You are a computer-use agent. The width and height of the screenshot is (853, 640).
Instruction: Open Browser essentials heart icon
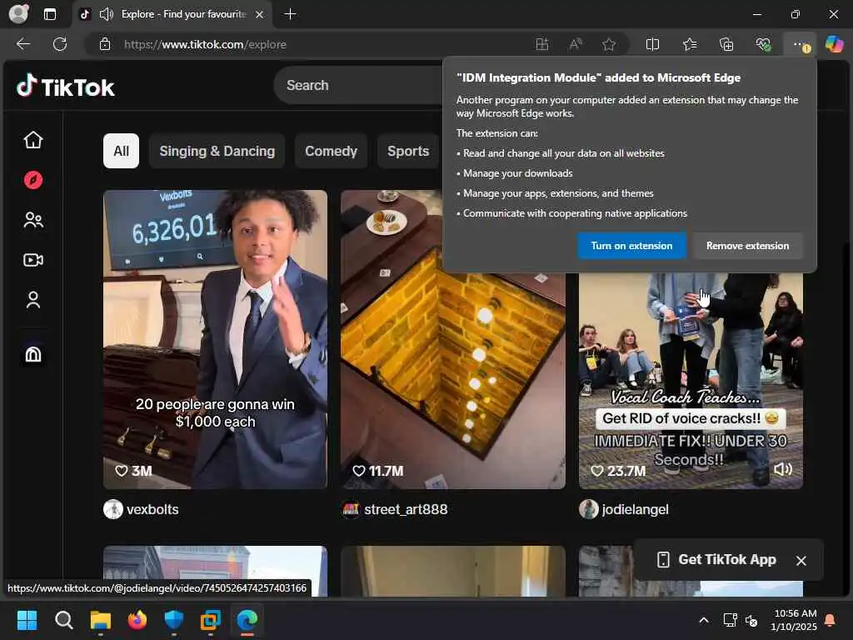pyautogui.click(x=763, y=44)
